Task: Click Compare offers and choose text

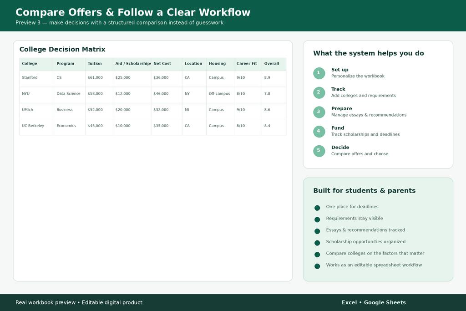Action: 360,154
